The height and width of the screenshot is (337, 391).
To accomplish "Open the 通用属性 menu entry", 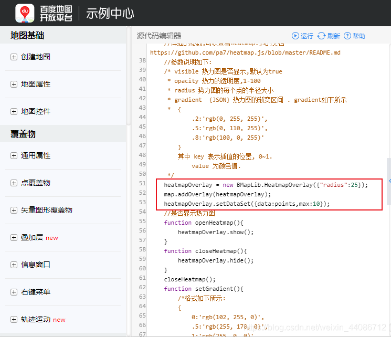I will [x=35, y=156].
